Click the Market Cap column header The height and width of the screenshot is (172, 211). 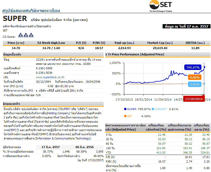tap(160, 43)
